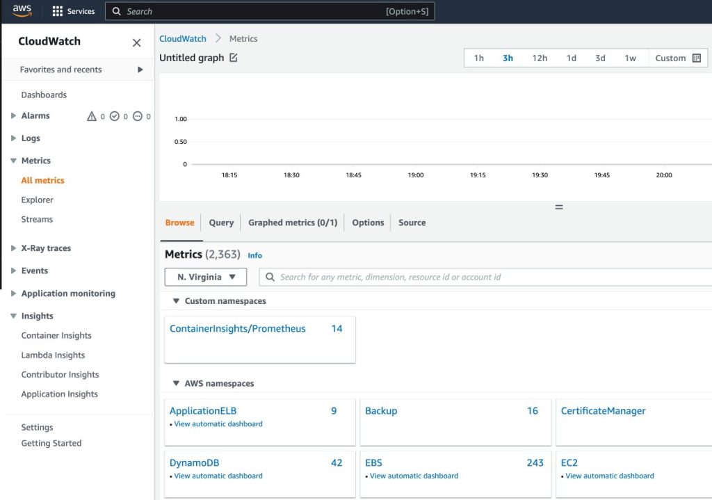The height and width of the screenshot is (500, 712).
Task: Select All metrics in sidebar
Action: click(42, 180)
